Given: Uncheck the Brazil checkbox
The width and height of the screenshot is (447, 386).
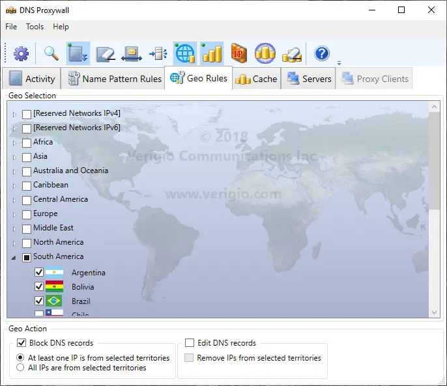Looking at the screenshot, I should coord(39,300).
